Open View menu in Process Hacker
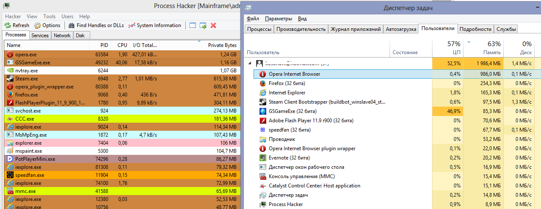The image size is (541, 209). click(x=32, y=16)
